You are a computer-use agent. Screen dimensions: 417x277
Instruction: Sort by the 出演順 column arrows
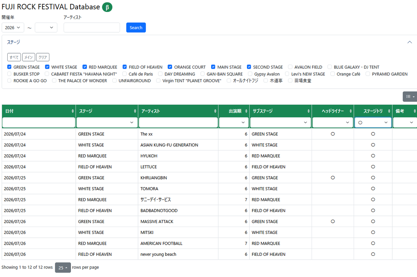[246, 111]
